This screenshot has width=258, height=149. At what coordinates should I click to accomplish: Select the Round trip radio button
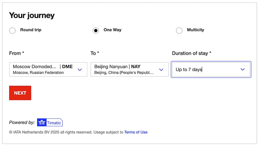[x=12, y=30]
